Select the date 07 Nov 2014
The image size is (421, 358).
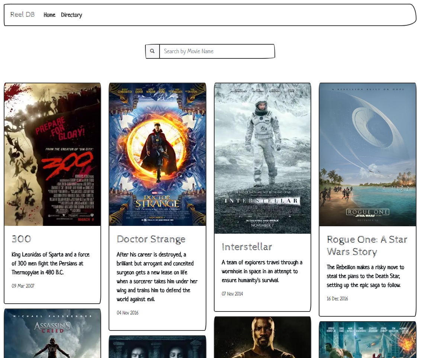[x=232, y=294]
